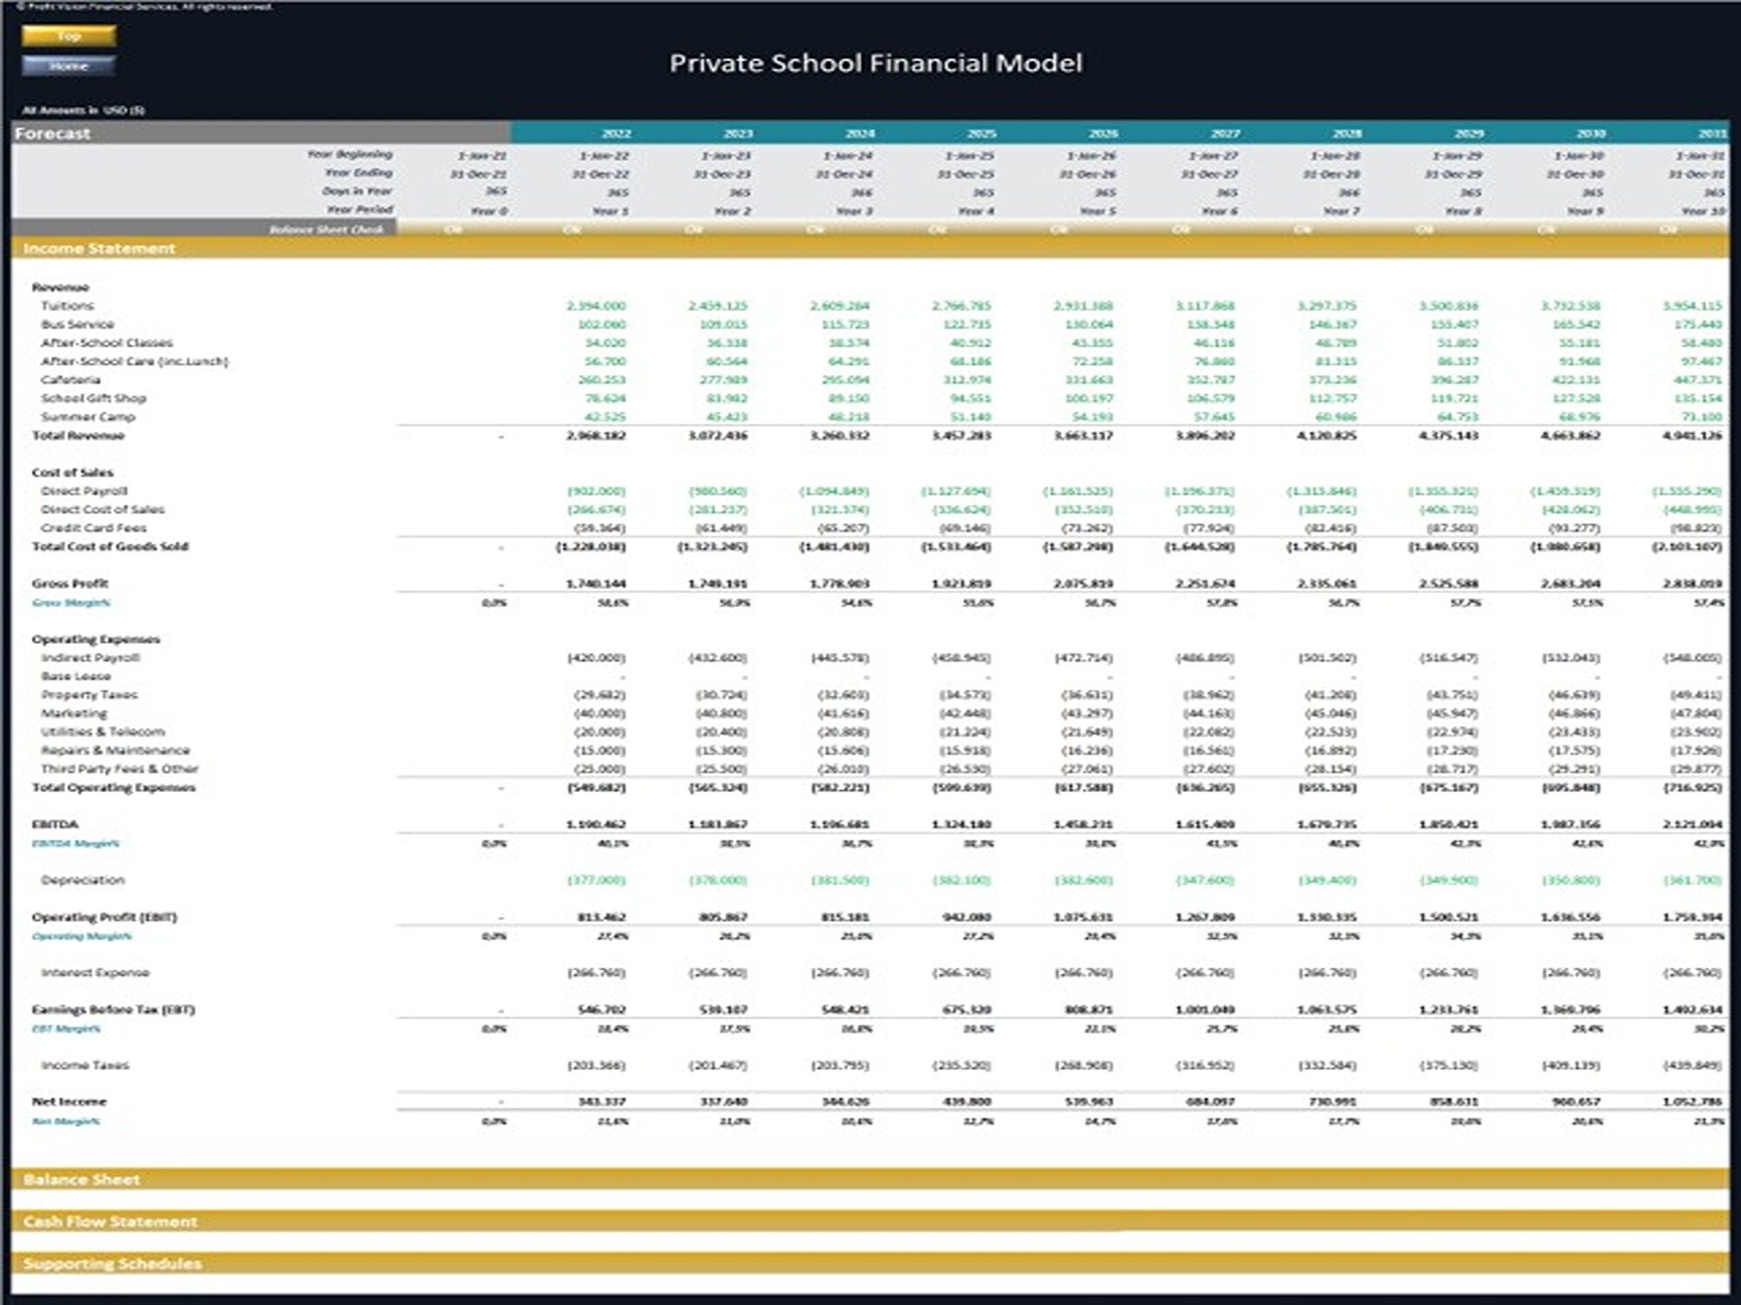Click the All Amounts in USD label

pyautogui.click(x=83, y=108)
